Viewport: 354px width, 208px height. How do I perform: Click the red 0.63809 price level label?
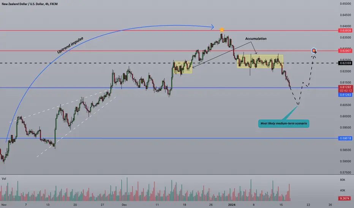tap(345, 31)
